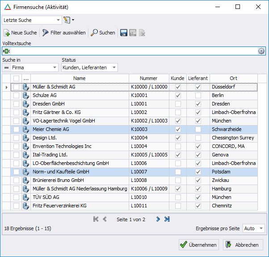The height and width of the screenshot is (257, 269).
Task: Tick the selection checkbox for Dresden GmbH
Action: [17, 104]
